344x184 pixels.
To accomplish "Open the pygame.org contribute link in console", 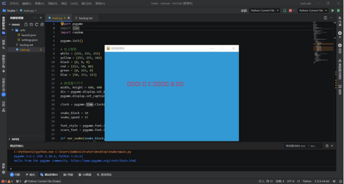I will click(x=103, y=161).
